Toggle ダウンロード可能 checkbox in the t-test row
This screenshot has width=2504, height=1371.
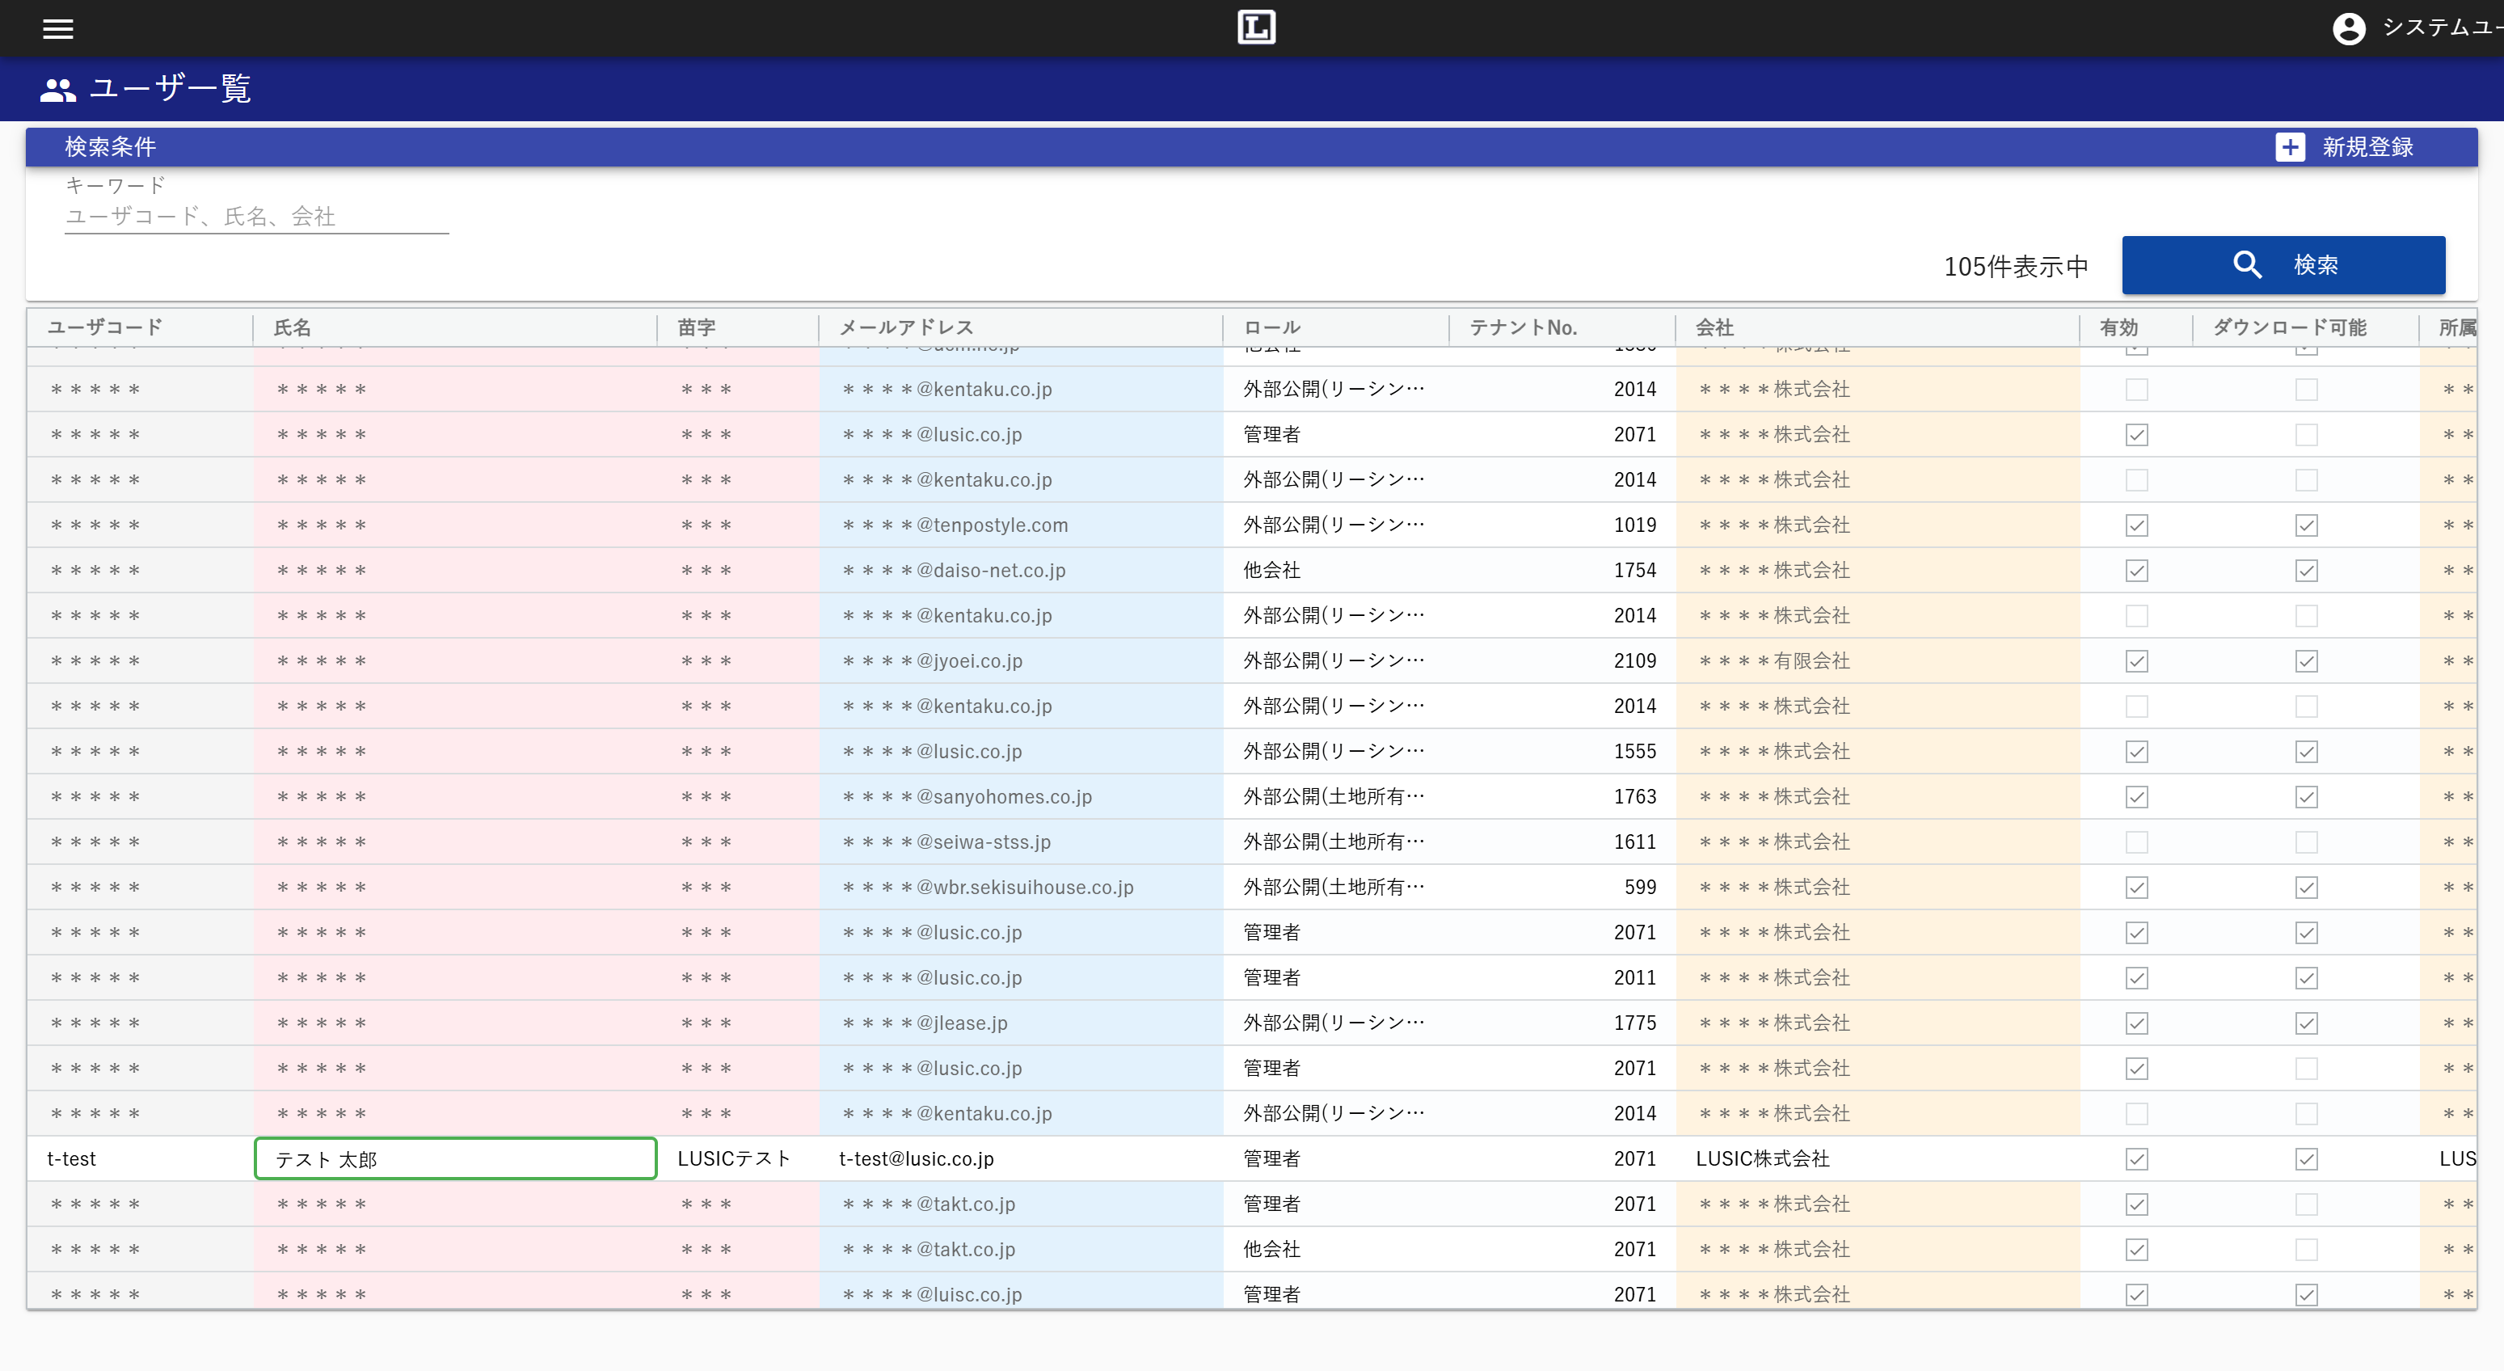tap(2306, 1159)
